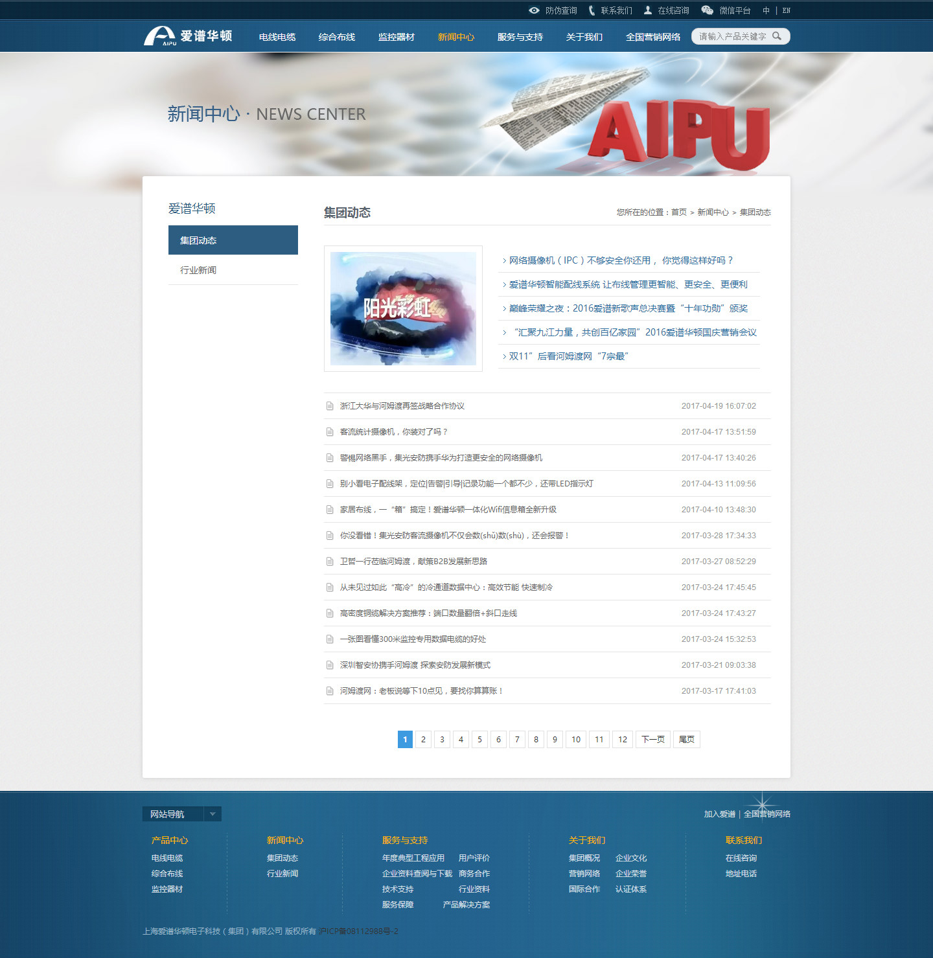The width and height of the screenshot is (933, 958).
Task: Click the ICP备08112988号-2 footer link
Action: [358, 931]
